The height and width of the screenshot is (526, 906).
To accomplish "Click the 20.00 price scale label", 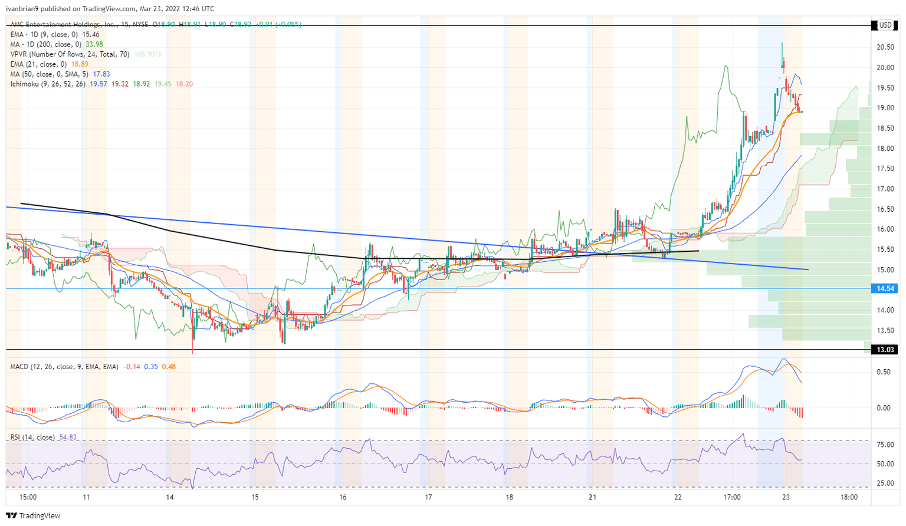I will (x=884, y=68).
